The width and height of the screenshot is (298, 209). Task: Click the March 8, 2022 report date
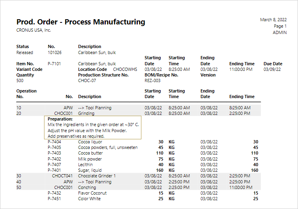[273, 20]
